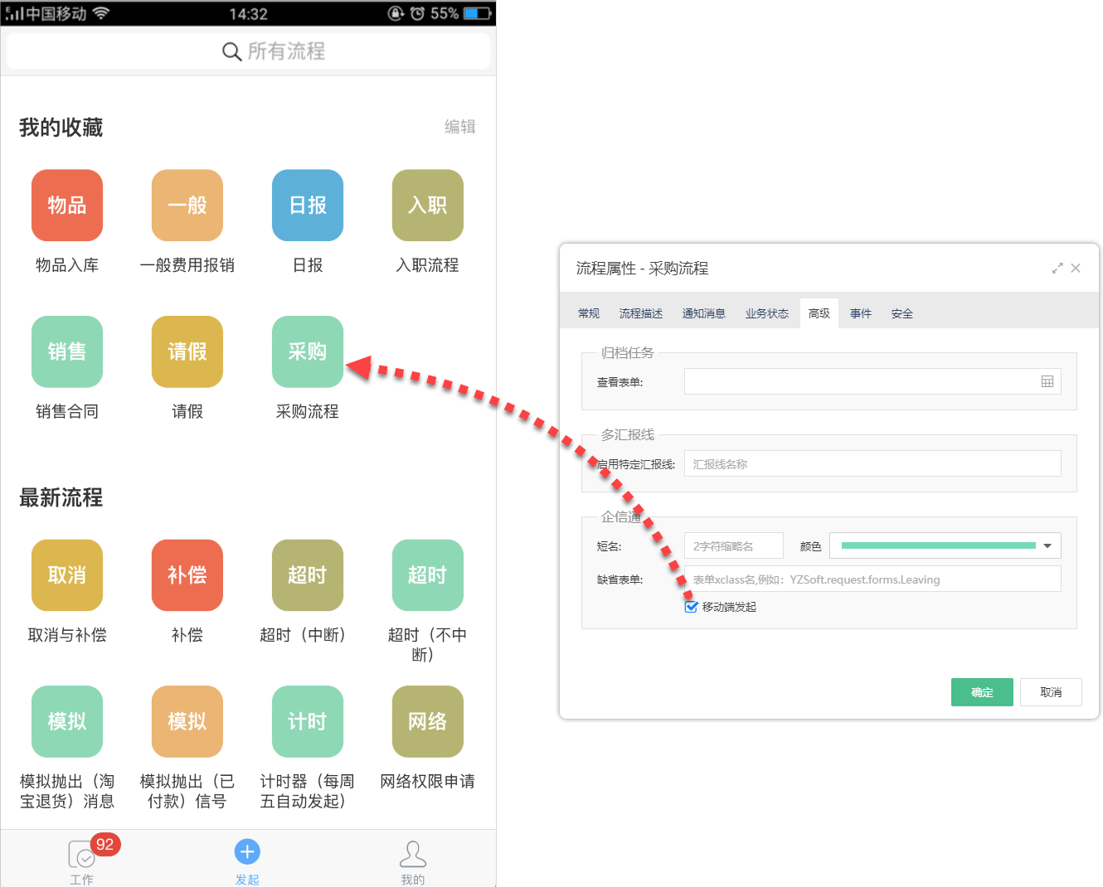The height and width of the screenshot is (887, 1103).
Task: Tap the WiFi signal icon
Action: tap(101, 13)
